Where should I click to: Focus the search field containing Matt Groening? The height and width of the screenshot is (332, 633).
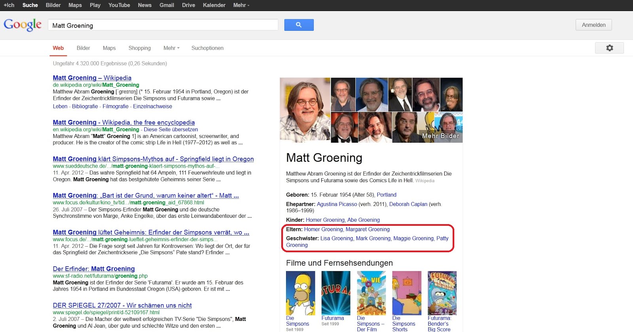pyautogui.click(x=163, y=25)
